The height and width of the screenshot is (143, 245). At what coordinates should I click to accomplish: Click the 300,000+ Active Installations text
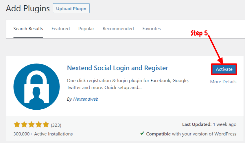pos(43,134)
